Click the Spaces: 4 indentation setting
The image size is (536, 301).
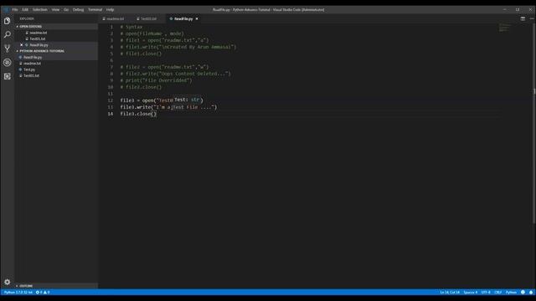(x=471, y=293)
